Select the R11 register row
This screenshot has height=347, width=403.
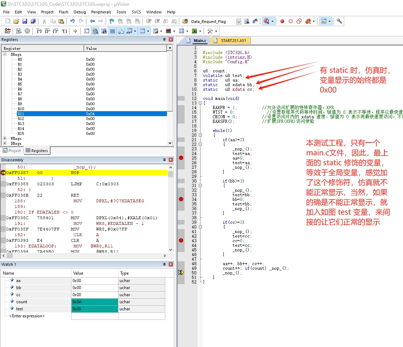92,114
